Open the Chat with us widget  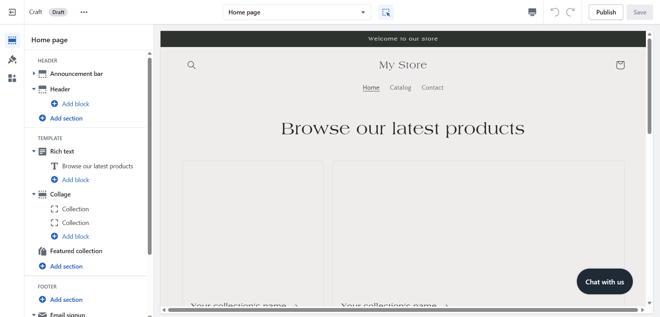click(x=605, y=282)
